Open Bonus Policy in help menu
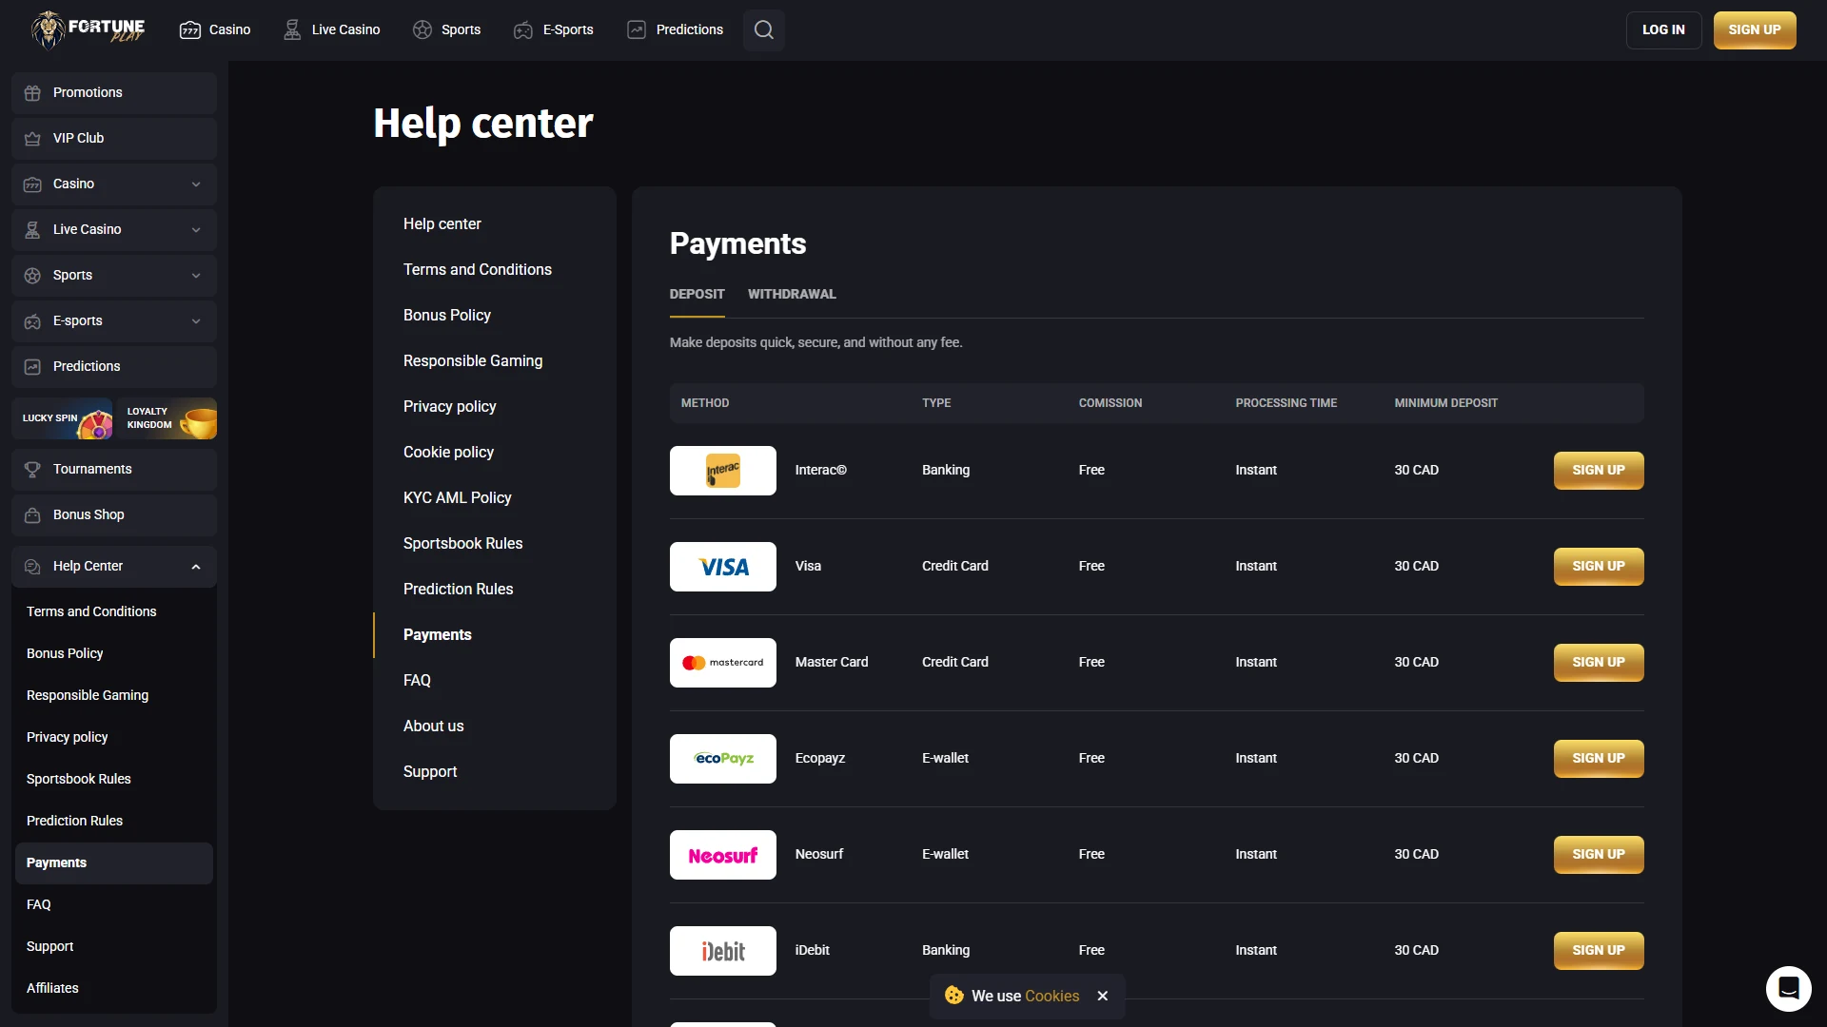Screen dimensions: 1827x1027 click(x=447, y=315)
